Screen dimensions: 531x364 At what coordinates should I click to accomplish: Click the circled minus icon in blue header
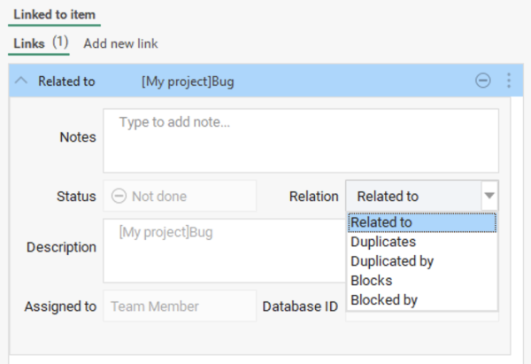tap(483, 81)
